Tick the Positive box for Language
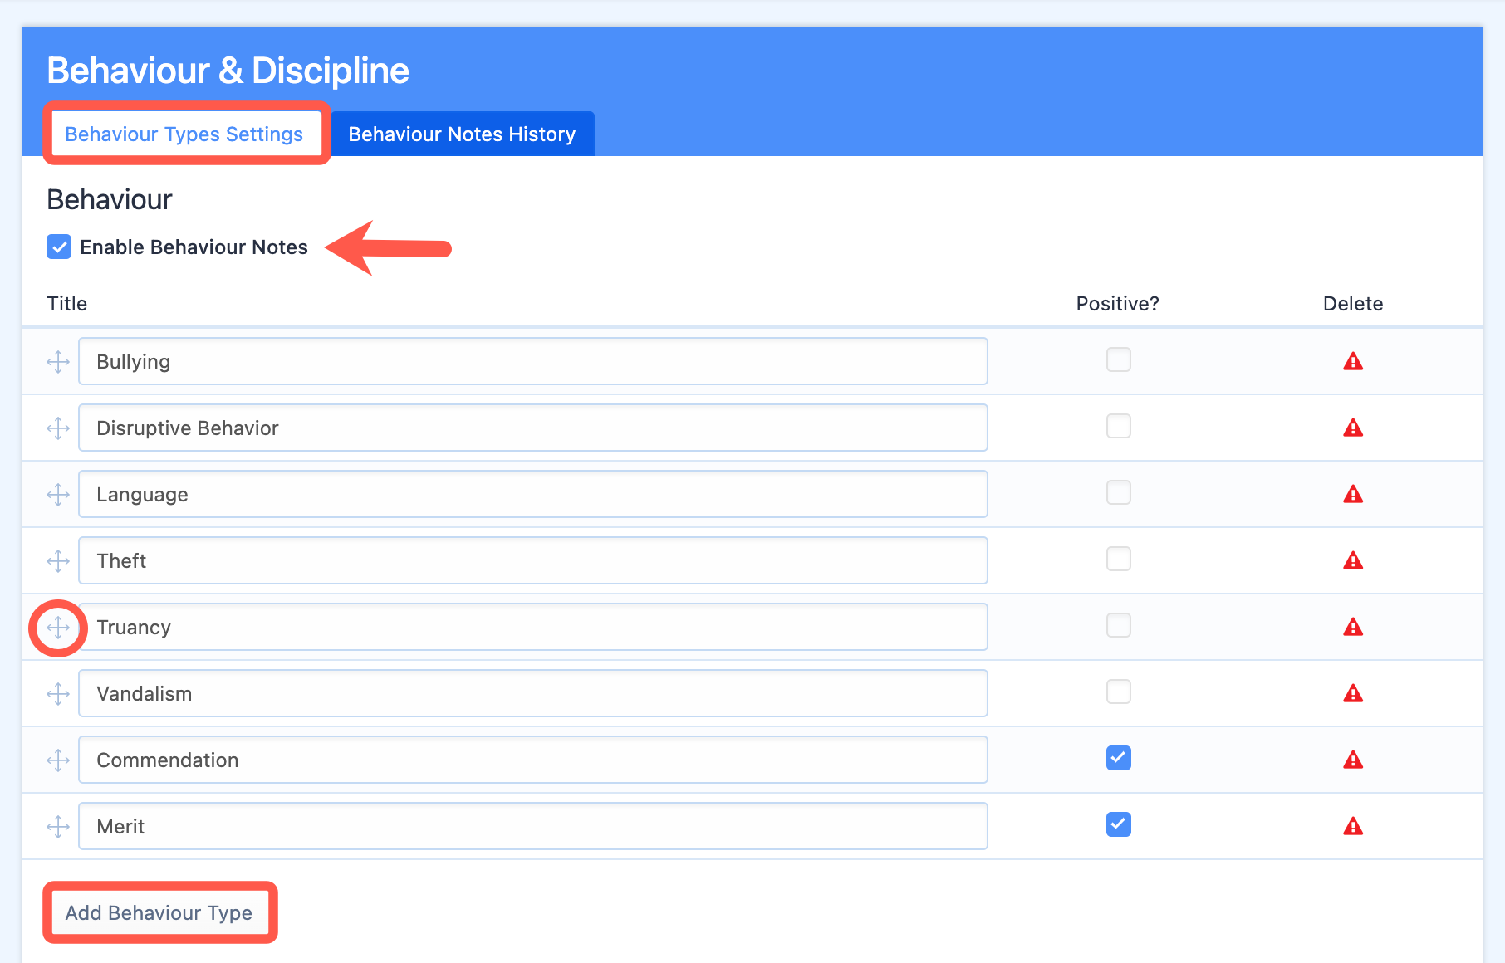The width and height of the screenshot is (1505, 963). point(1119,492)
